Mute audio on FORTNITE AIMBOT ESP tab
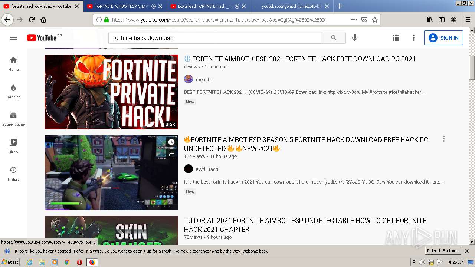Image resolution: width=475 pixels, height=267 pixels. click(x=154, y=6)
